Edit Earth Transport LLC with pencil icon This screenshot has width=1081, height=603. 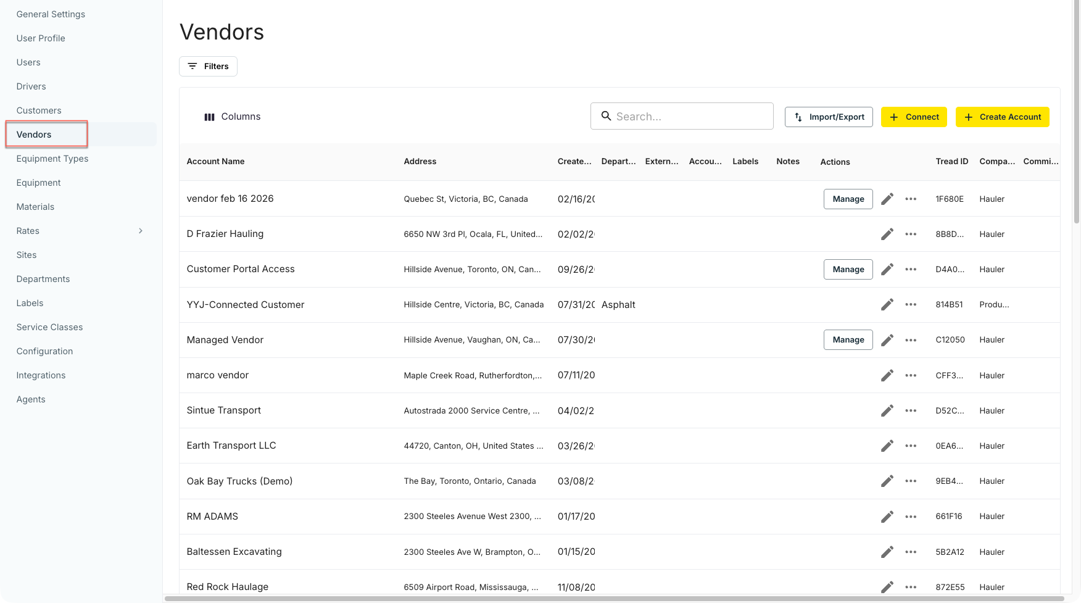(x=887, y=446)
